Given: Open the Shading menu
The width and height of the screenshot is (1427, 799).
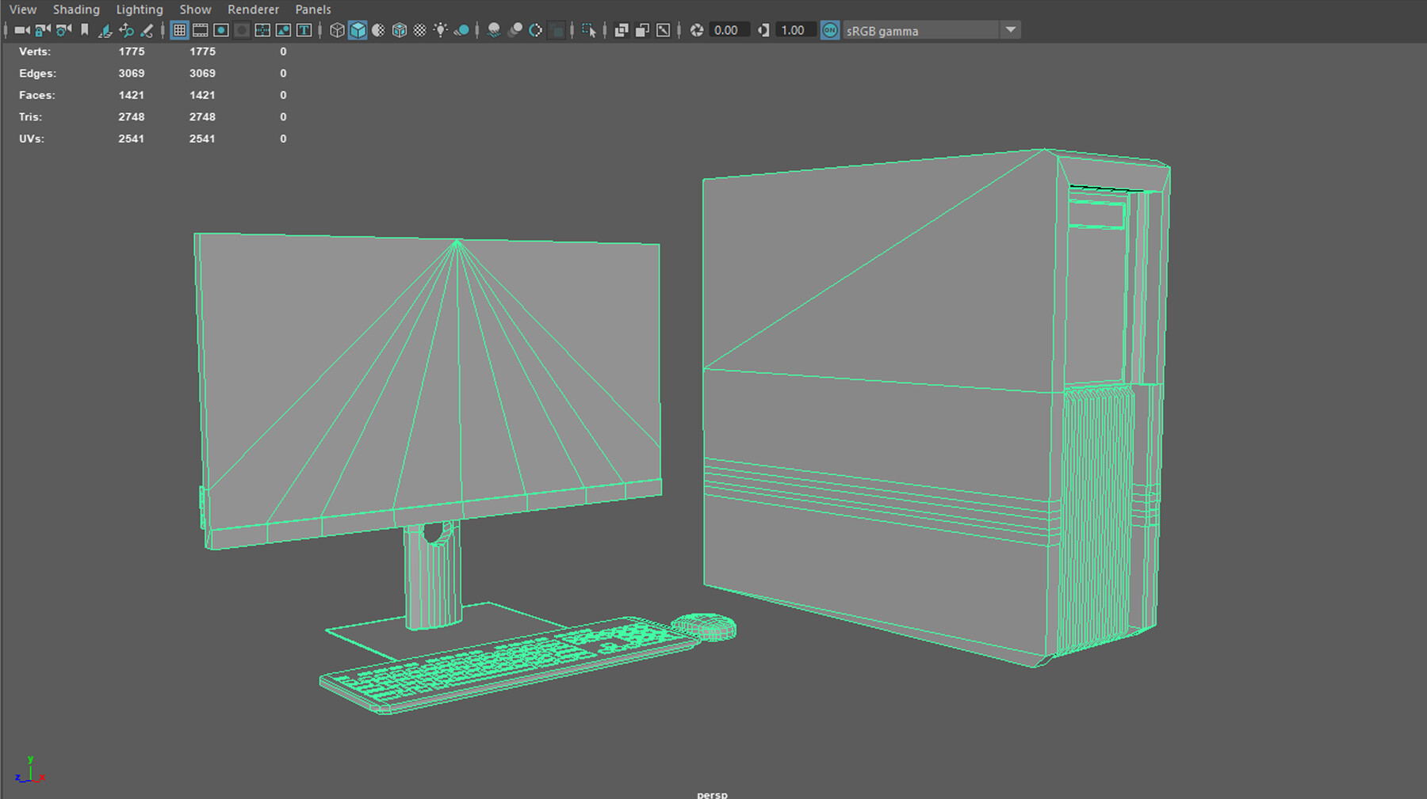Looking at the screenshot, I should point(76,10).
